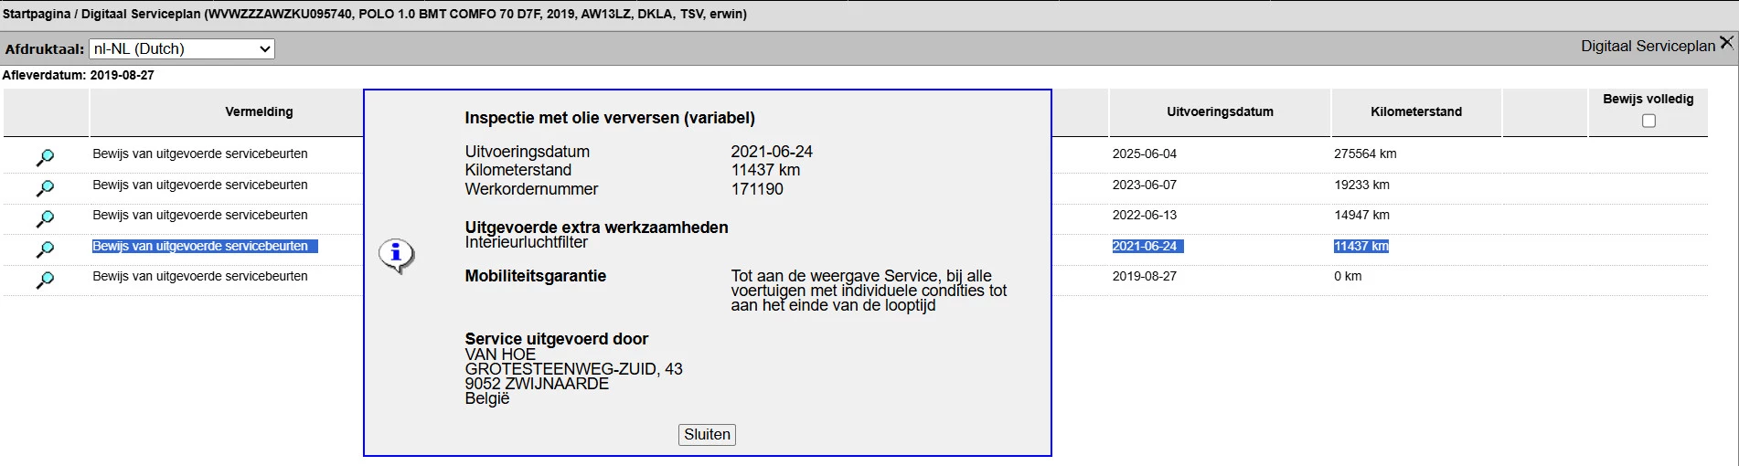Open magnifier for highlighted 2021-06-24 row

45,249
